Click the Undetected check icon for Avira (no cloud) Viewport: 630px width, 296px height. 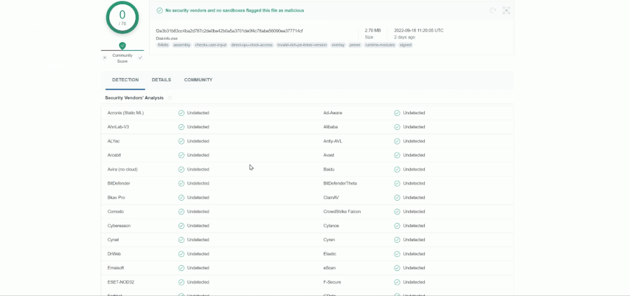click(181, 169)
